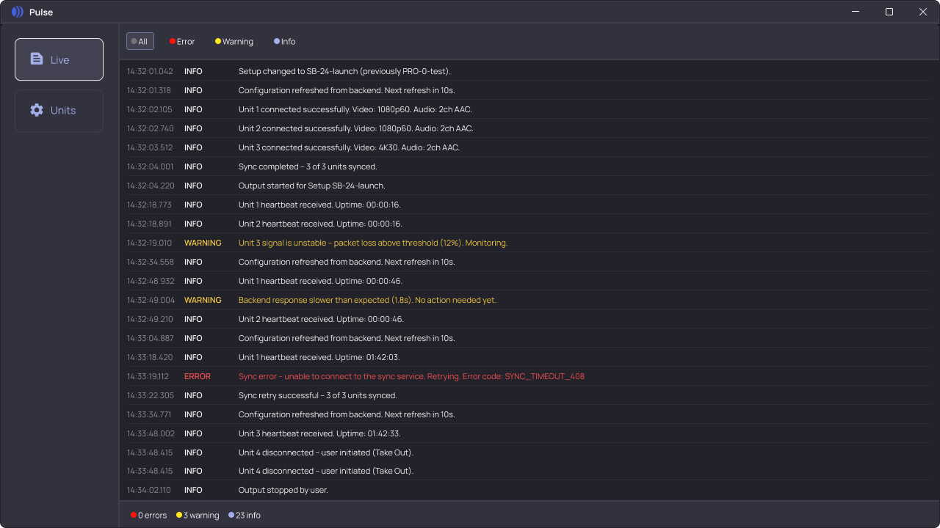940x528 pixels.
Task: Click the document icon in Live tab
Action: click(37, 59)
